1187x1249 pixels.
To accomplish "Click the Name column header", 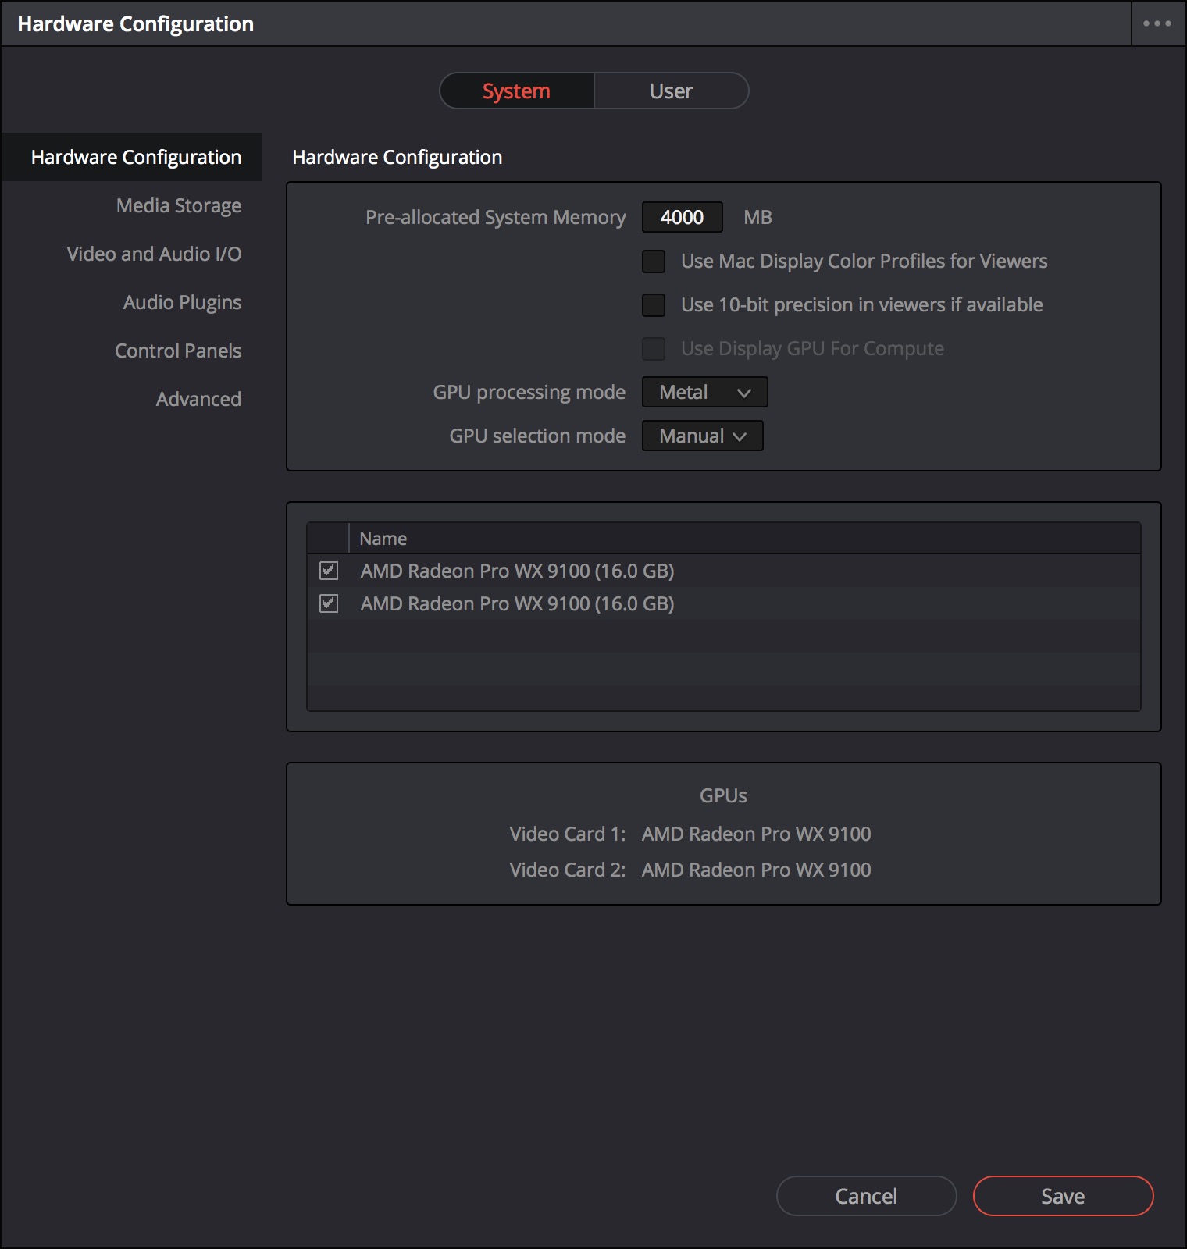I will [383, 539].
